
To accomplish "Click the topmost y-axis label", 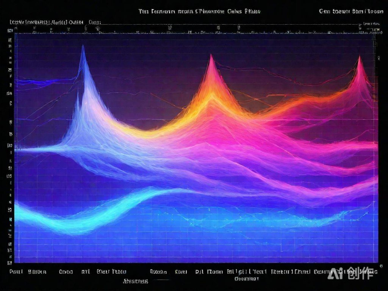I will click(x=10, y=39).
